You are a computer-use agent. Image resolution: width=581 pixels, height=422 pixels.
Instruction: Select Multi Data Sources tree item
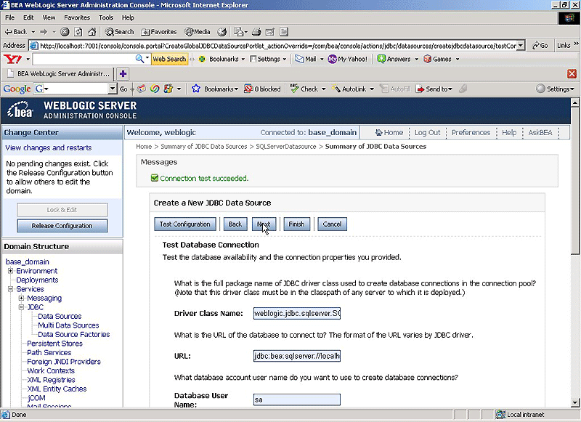pyautogui.click(x=68, y=325)
